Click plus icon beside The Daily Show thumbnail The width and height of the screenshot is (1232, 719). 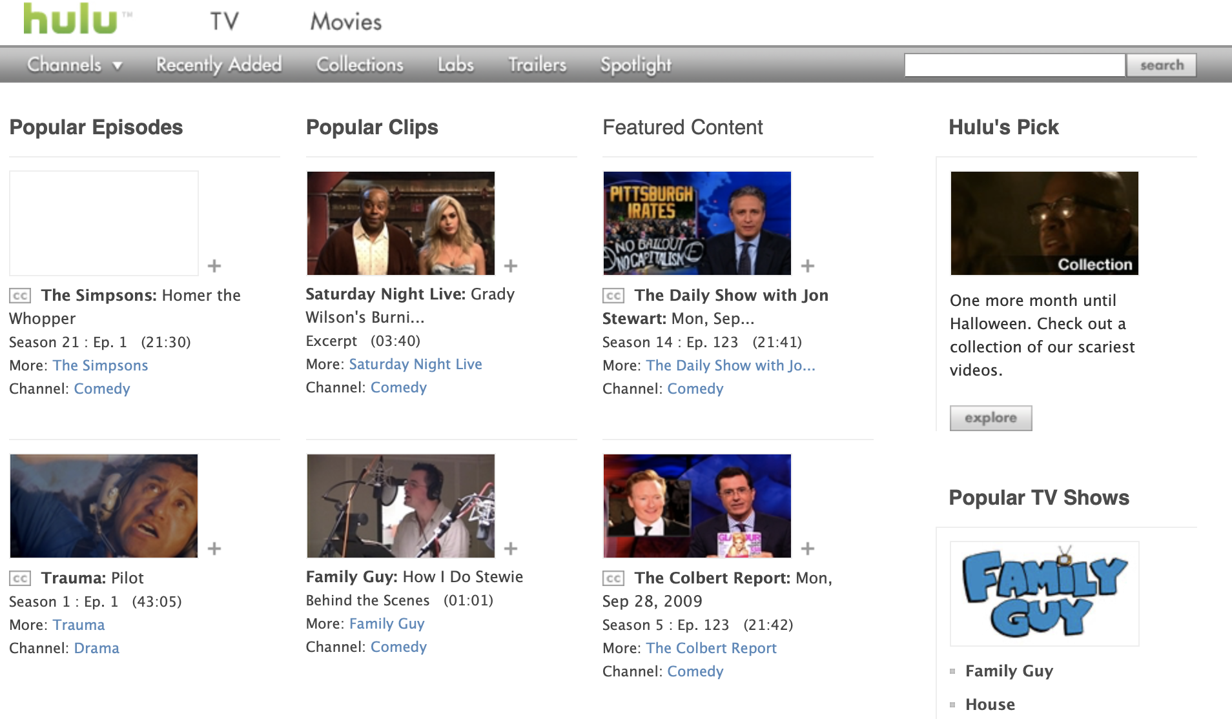(807, 265)
